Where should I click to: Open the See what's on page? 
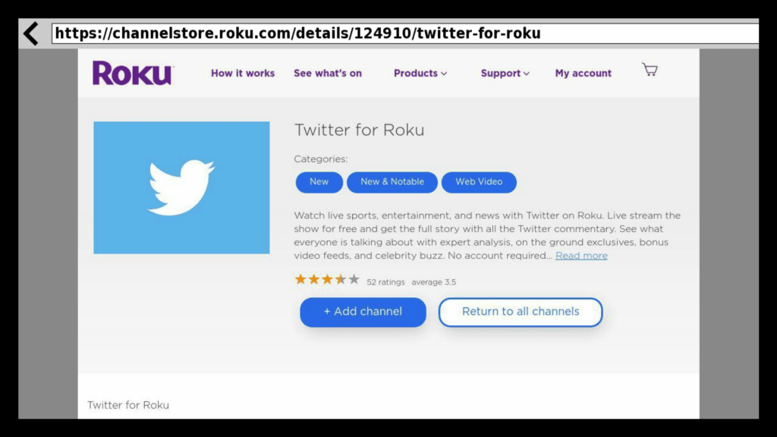pos(328,74)
